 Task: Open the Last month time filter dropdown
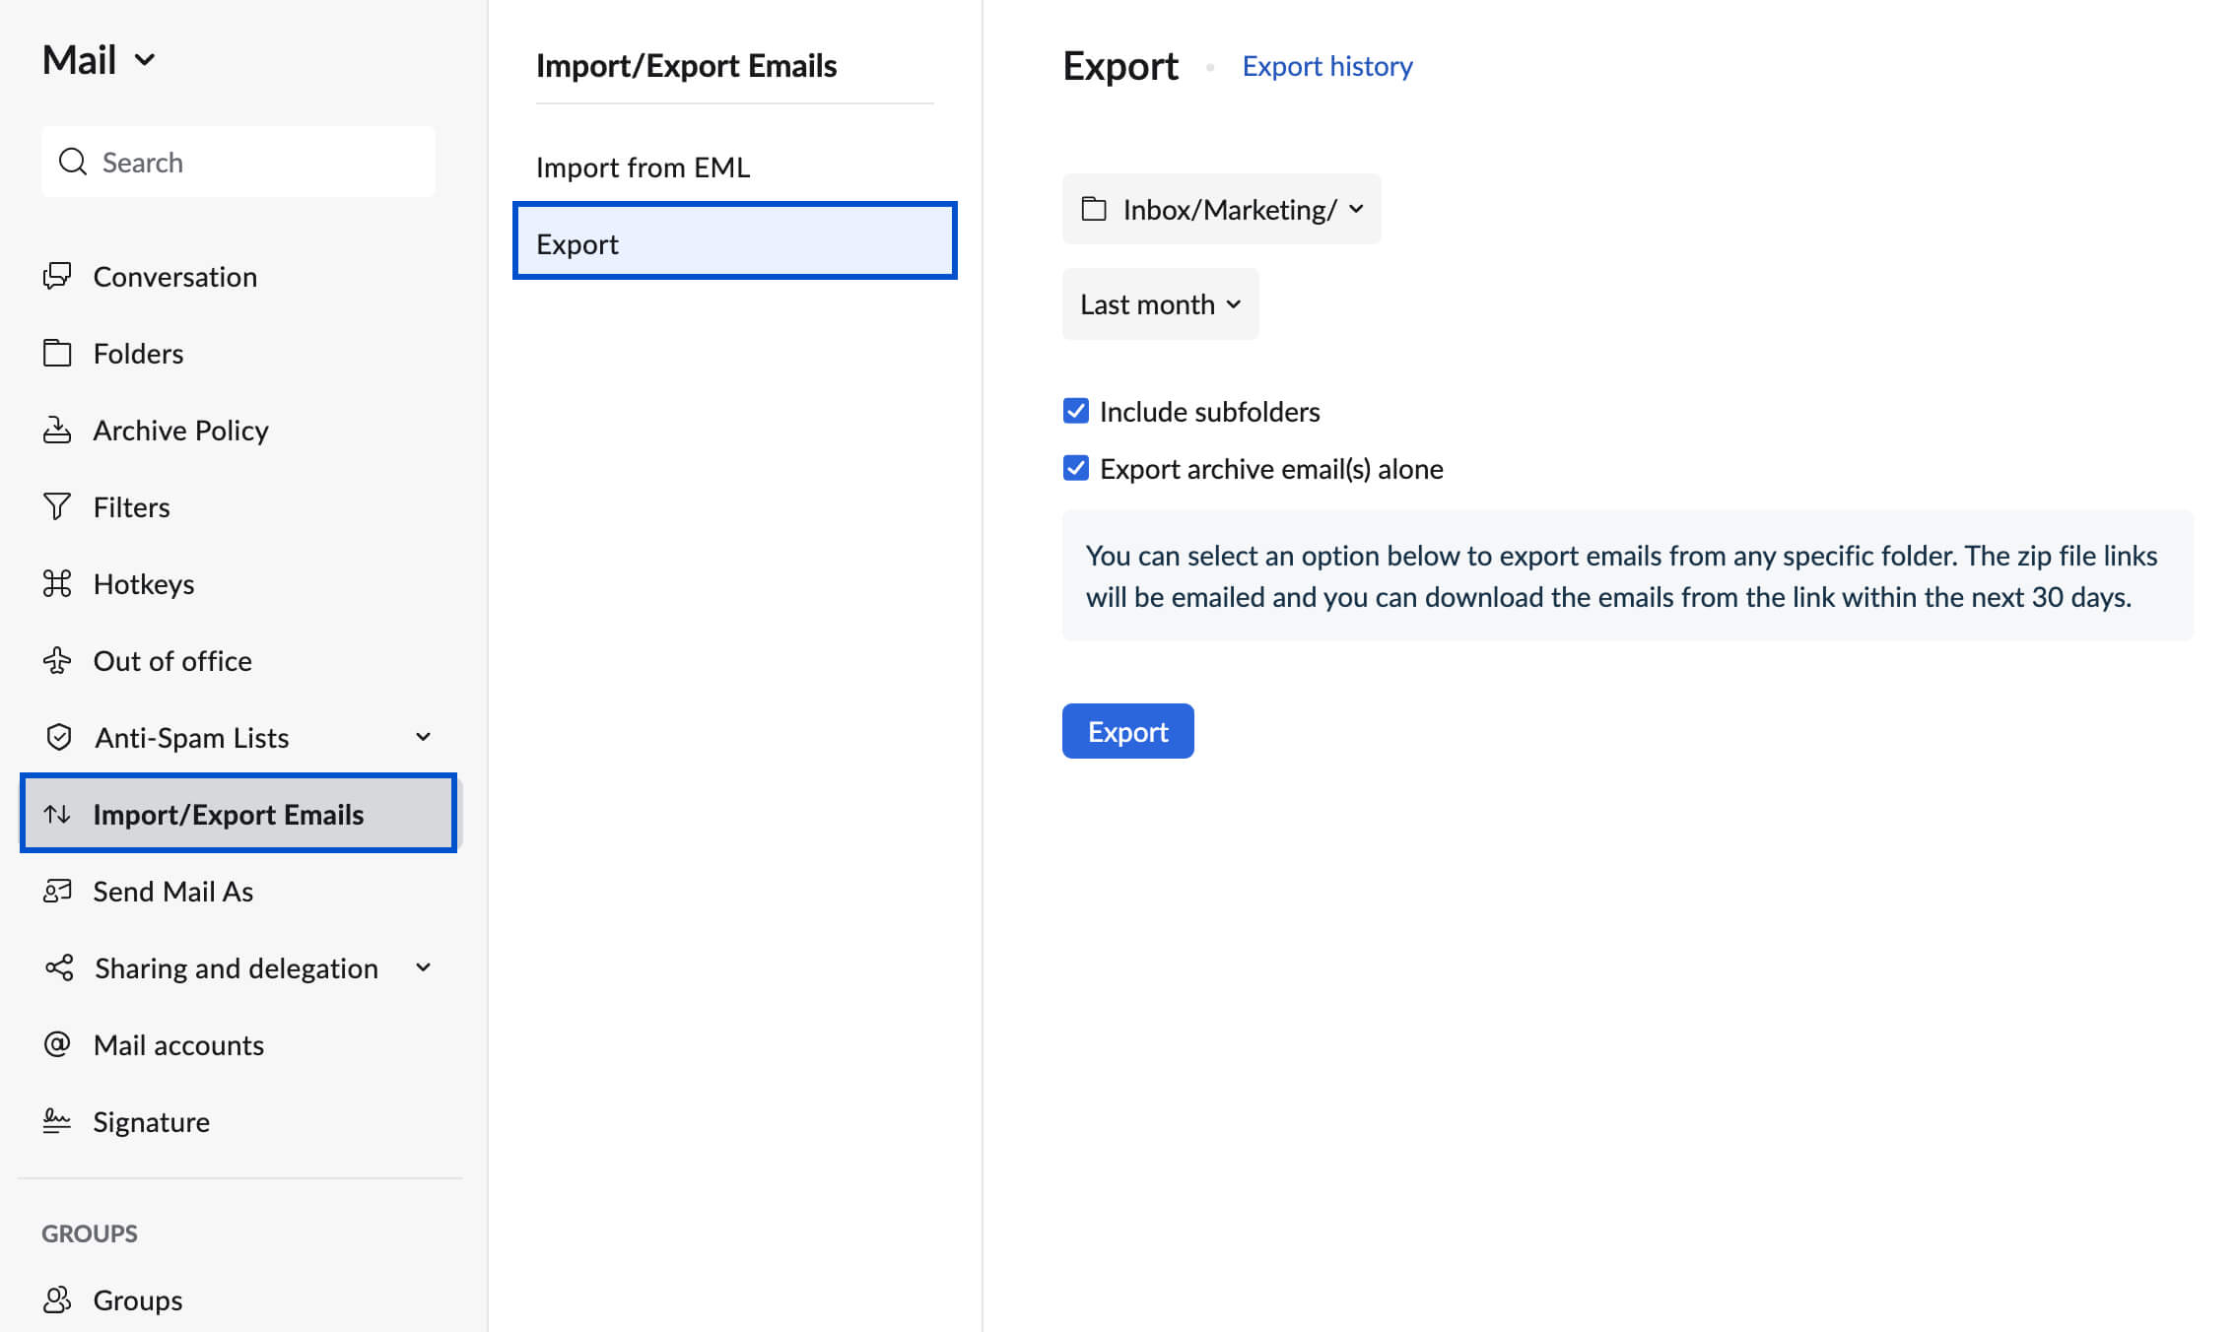point(1157,304)
